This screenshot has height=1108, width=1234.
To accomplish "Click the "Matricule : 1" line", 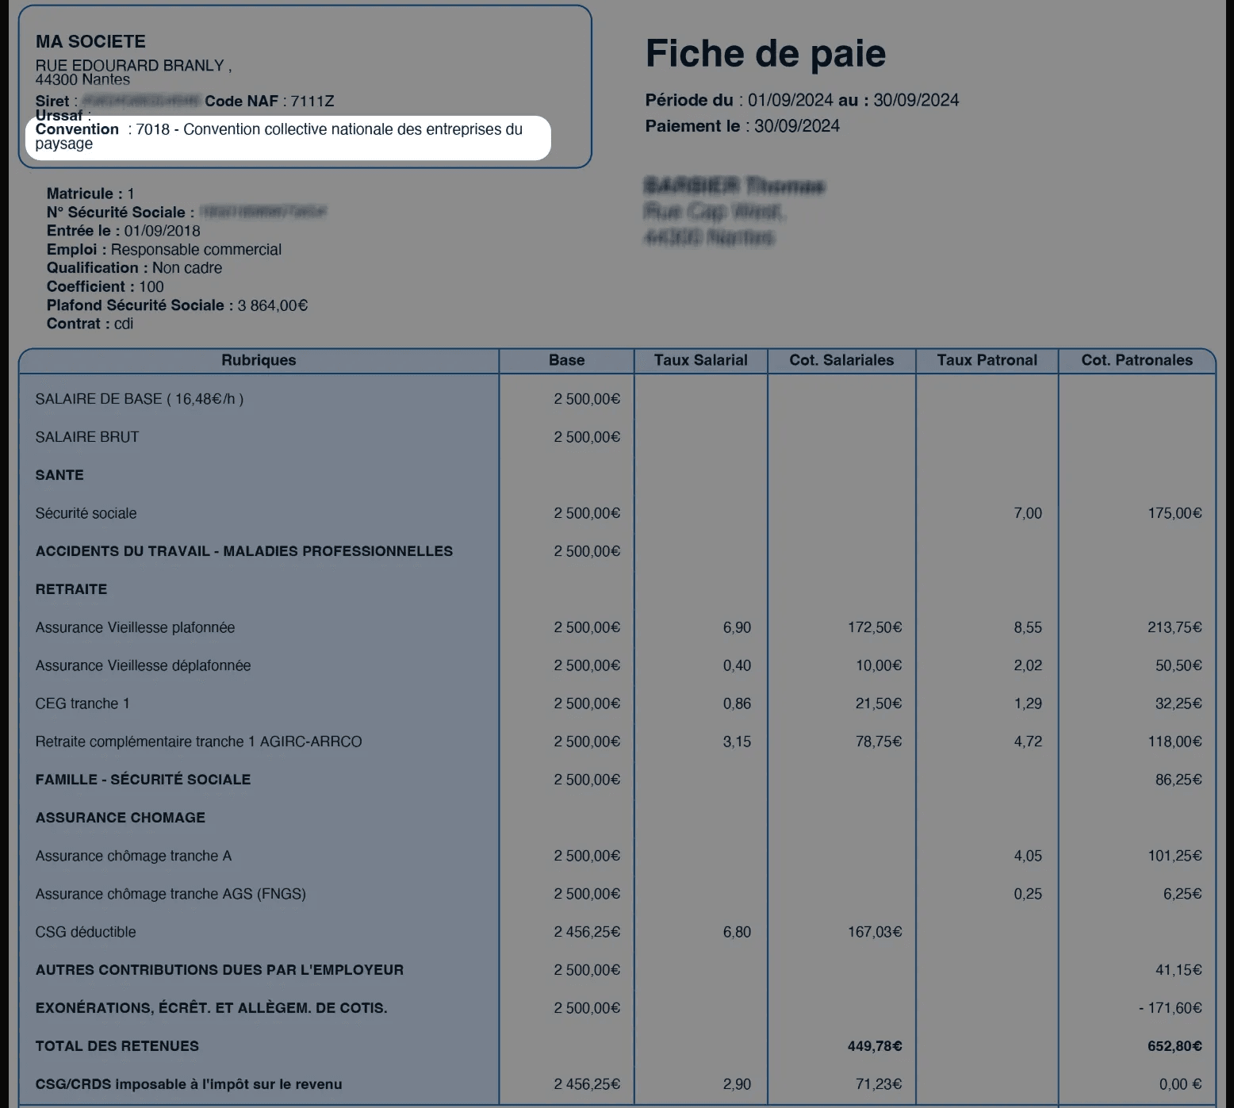I will tap(90, 194).
